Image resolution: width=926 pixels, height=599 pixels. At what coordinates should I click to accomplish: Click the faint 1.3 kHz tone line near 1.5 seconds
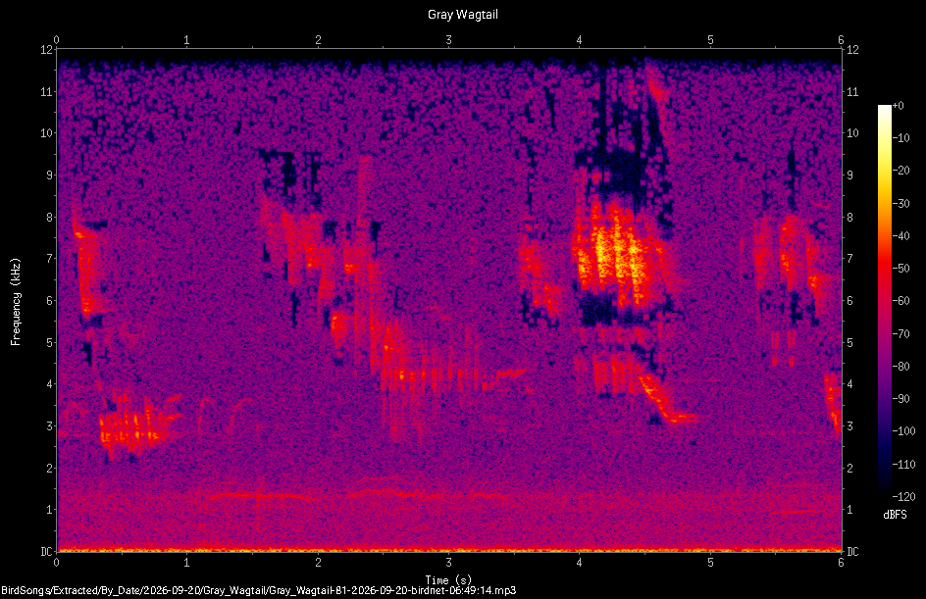260,496
